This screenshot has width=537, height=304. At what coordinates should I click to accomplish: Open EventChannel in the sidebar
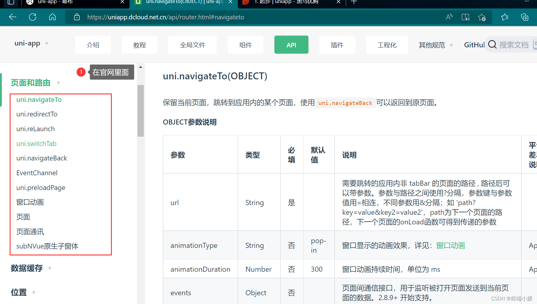point(37,173)
